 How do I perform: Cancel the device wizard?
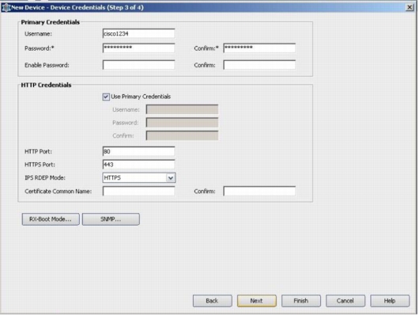pyautogui.click(x=345, y=301)
